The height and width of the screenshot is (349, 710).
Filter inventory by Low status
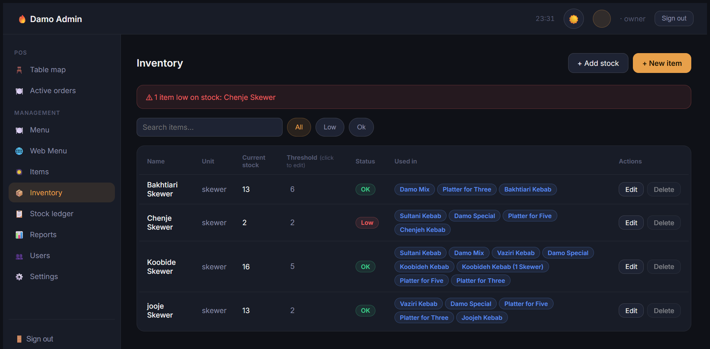330,127
